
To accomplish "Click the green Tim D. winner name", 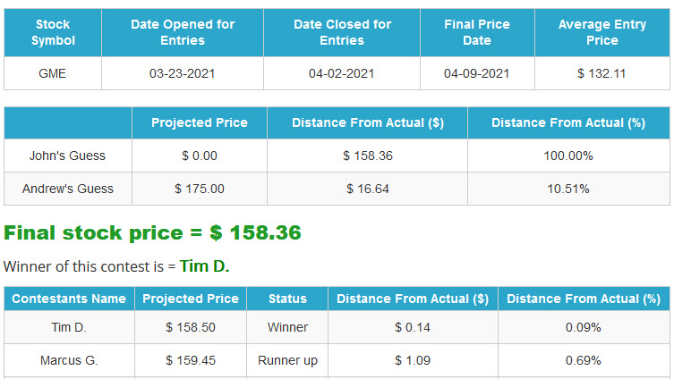I will coord(204,266).
